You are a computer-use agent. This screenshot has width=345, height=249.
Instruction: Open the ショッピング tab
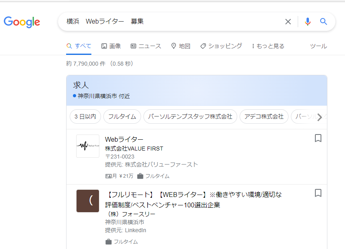pos(221,46)
